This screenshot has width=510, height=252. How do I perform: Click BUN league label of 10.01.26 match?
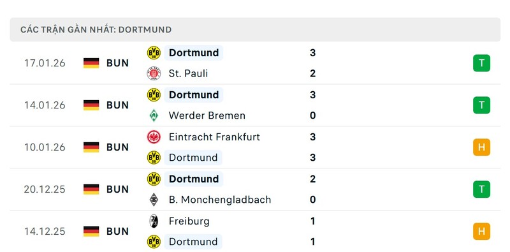pyautogui.click(x=117, y=147)
